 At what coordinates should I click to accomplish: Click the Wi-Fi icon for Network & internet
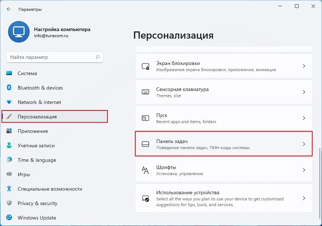9,102
